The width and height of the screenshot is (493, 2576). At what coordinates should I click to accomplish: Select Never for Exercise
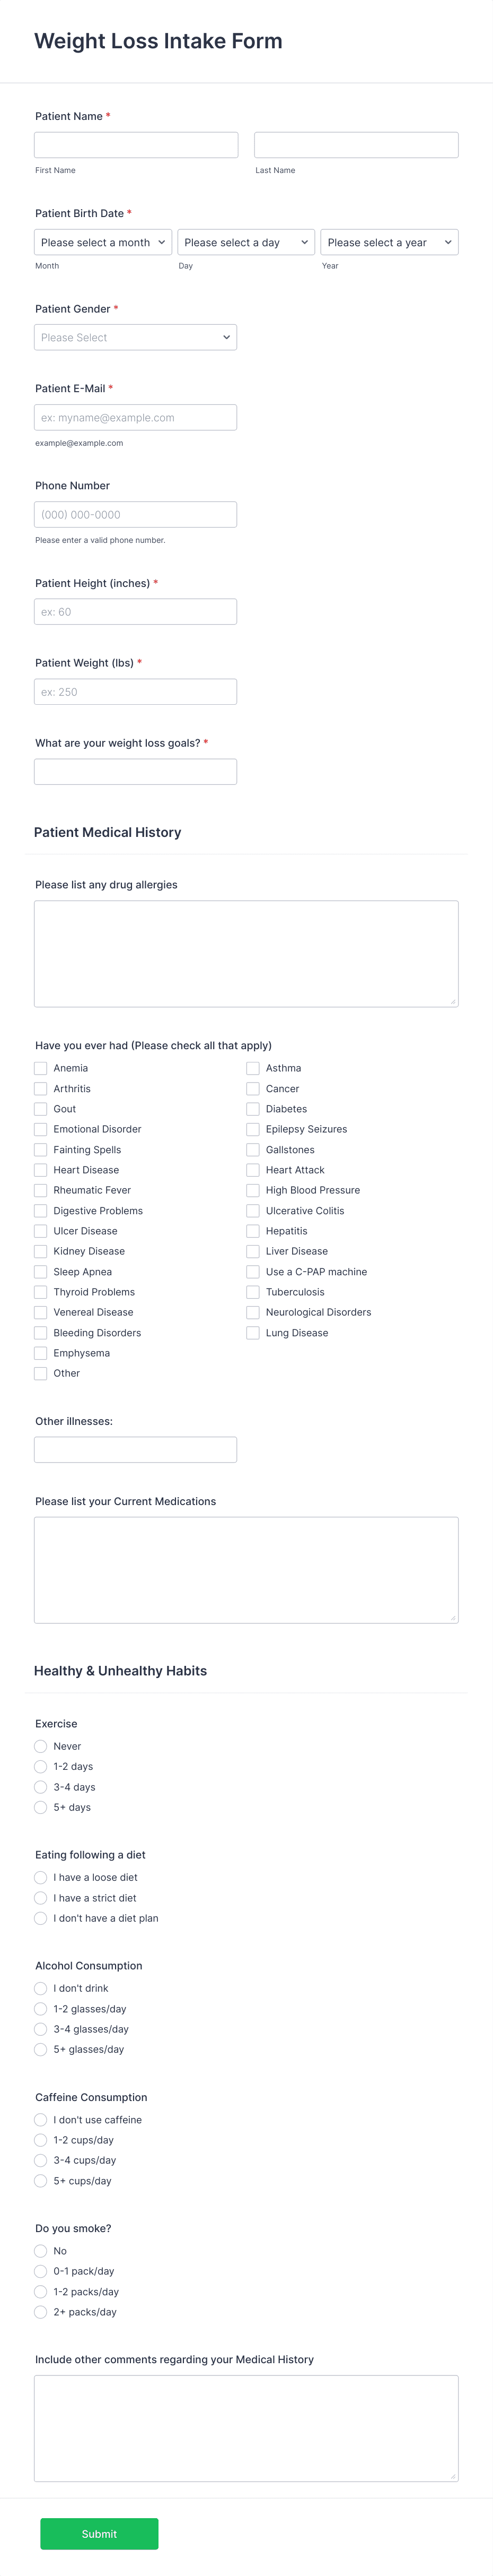pyautogui.click(x=41, y=1746)
